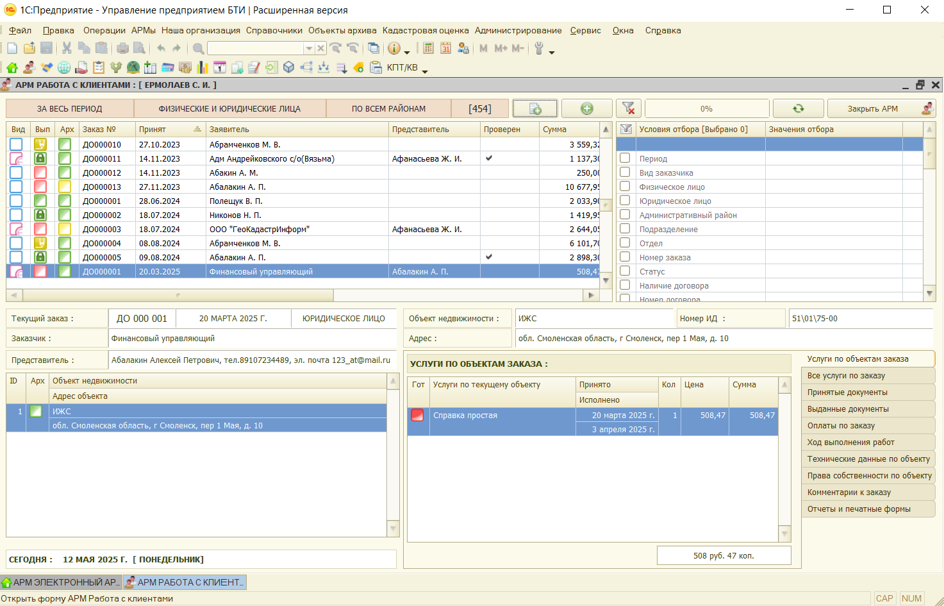The width and height of the screenshot is (944, 606).
Task: Click the info icon in top toolbar
Action: (393, 48)
